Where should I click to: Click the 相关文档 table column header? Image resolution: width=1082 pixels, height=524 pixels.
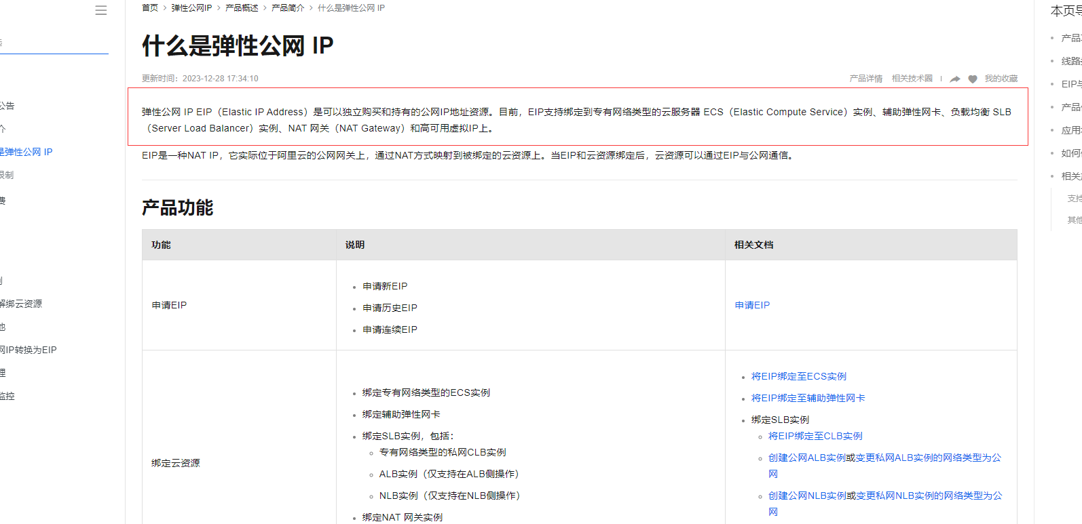click(754, 245)
